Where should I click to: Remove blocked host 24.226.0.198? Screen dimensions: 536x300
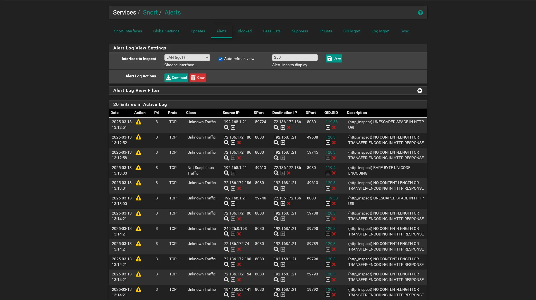[239, 234]
